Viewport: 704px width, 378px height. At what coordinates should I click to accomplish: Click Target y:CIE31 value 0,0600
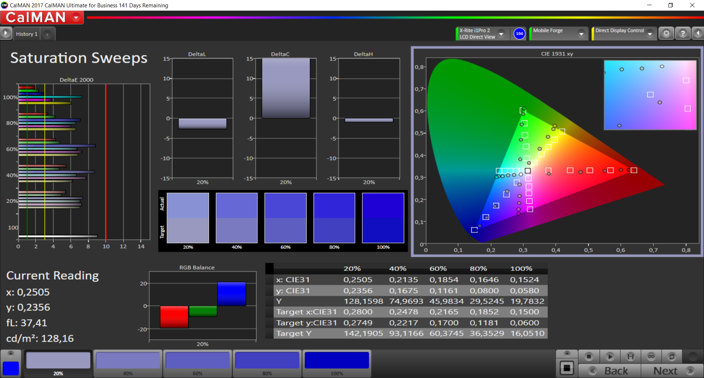click(x=525, y=323)
